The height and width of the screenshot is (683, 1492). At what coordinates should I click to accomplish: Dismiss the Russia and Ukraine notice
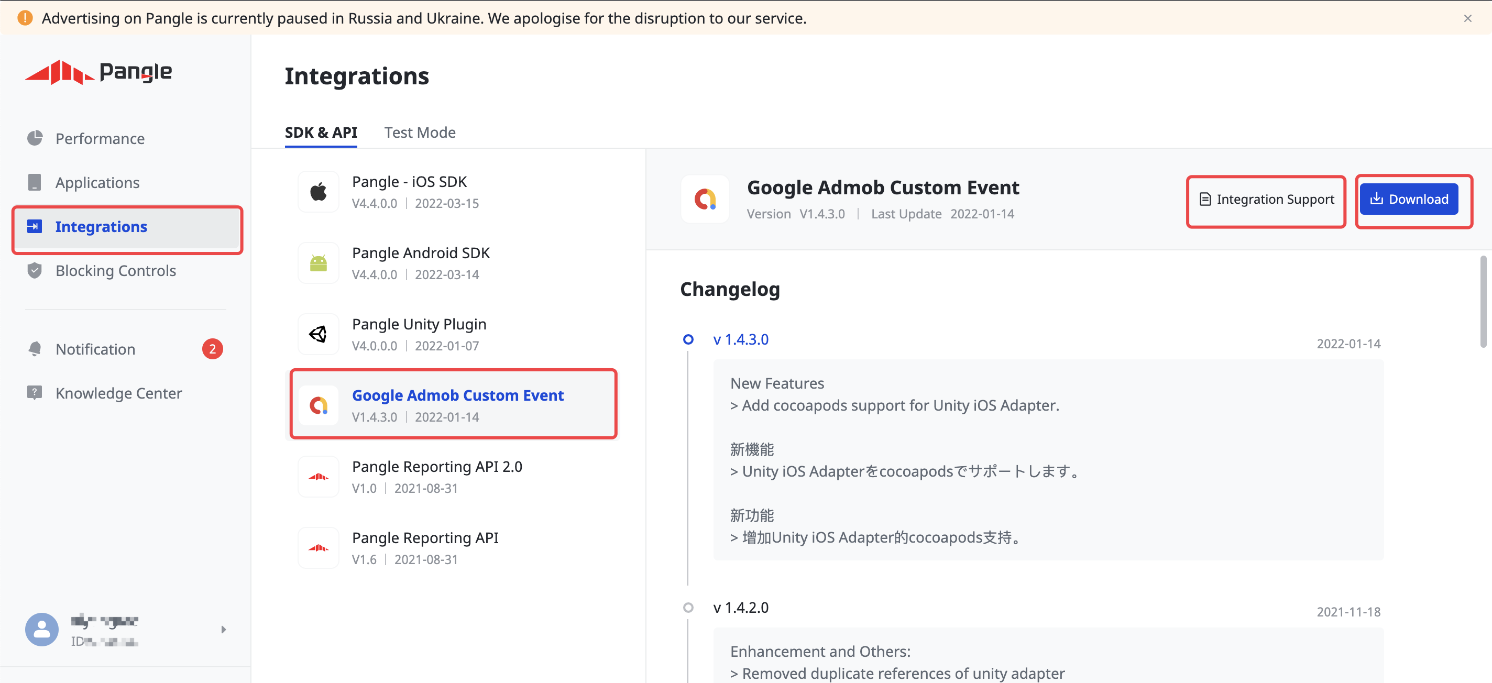click(1469, 18)
